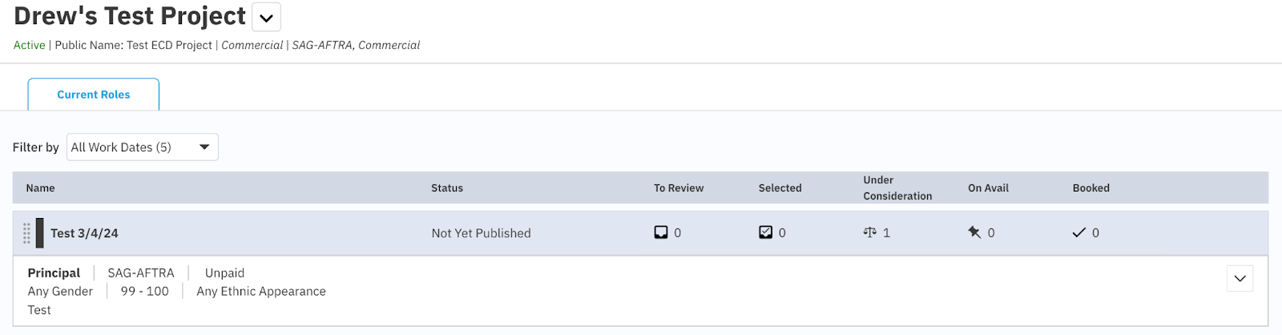Click the Under Consideration scales icon

click(x=870, y=232)
